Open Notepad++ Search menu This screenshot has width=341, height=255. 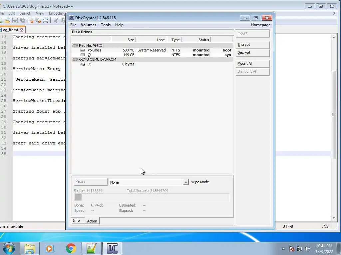pyautogui.click(x=25, y=13)
